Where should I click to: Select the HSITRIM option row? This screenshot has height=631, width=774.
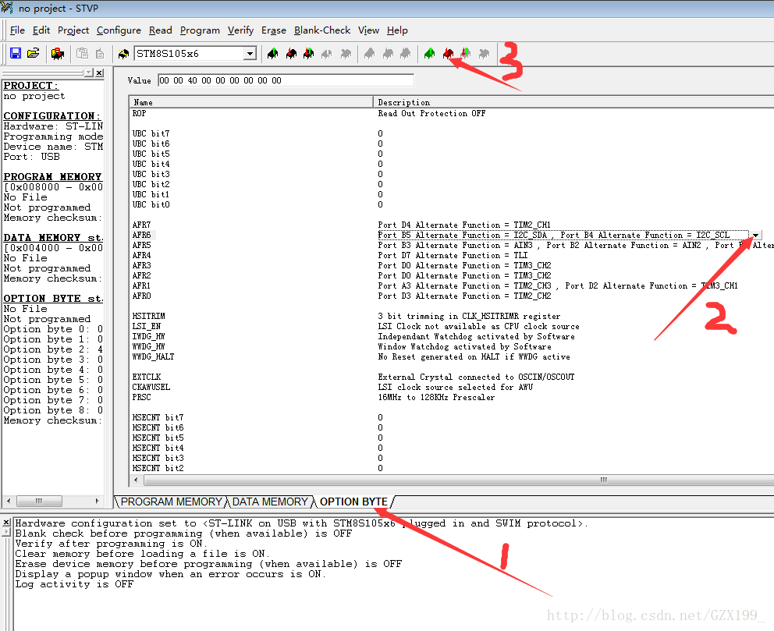[148, 316]
